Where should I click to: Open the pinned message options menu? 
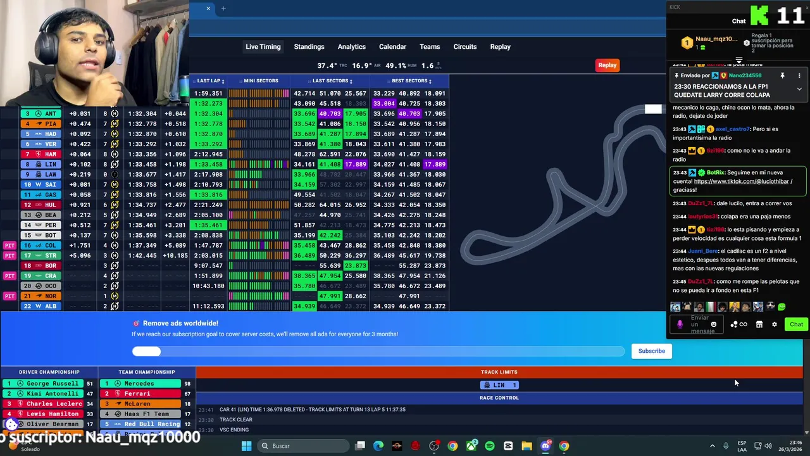[x=799, y=75]
